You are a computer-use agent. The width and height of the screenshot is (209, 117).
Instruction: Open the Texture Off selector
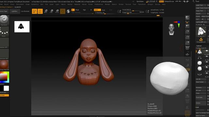coord(4,54)
